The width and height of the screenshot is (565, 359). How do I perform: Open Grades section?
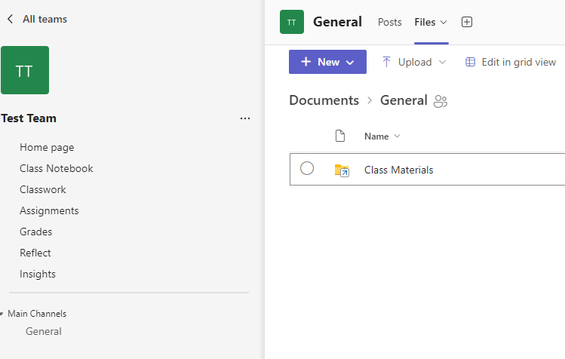coord(35,232)
